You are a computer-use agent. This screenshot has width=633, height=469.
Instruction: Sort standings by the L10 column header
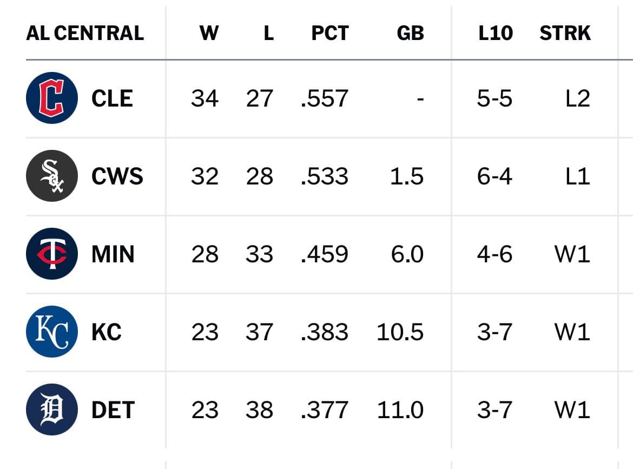[496, 33]
